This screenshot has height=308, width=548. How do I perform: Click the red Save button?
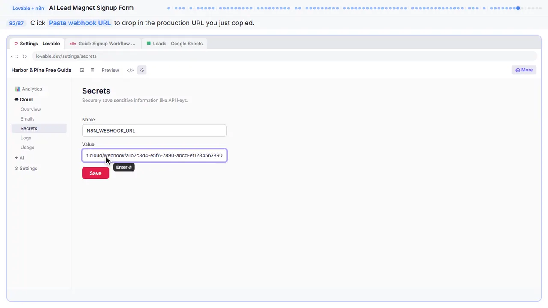click(x=95, y=173)
